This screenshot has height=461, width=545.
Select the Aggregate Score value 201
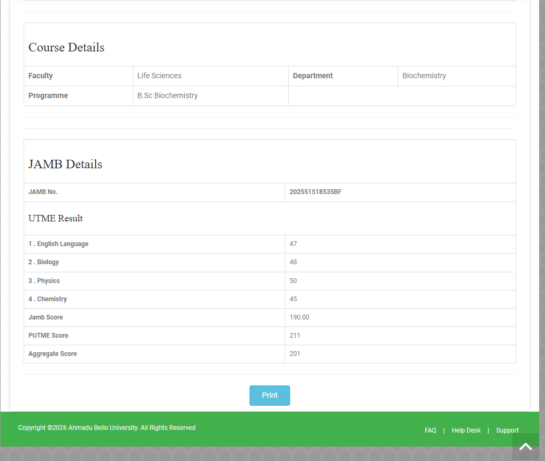point(295,354)
